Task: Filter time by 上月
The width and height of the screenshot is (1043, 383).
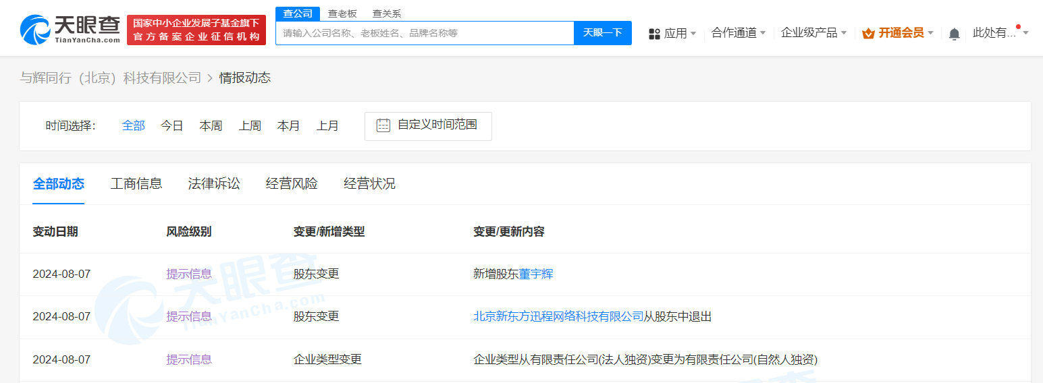Action: [327, 126]
